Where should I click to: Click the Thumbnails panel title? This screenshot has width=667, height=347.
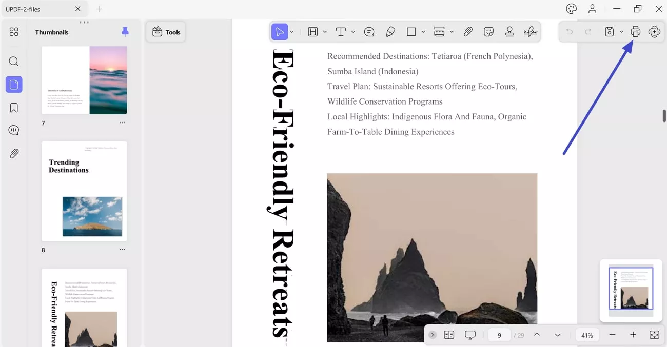52,32
